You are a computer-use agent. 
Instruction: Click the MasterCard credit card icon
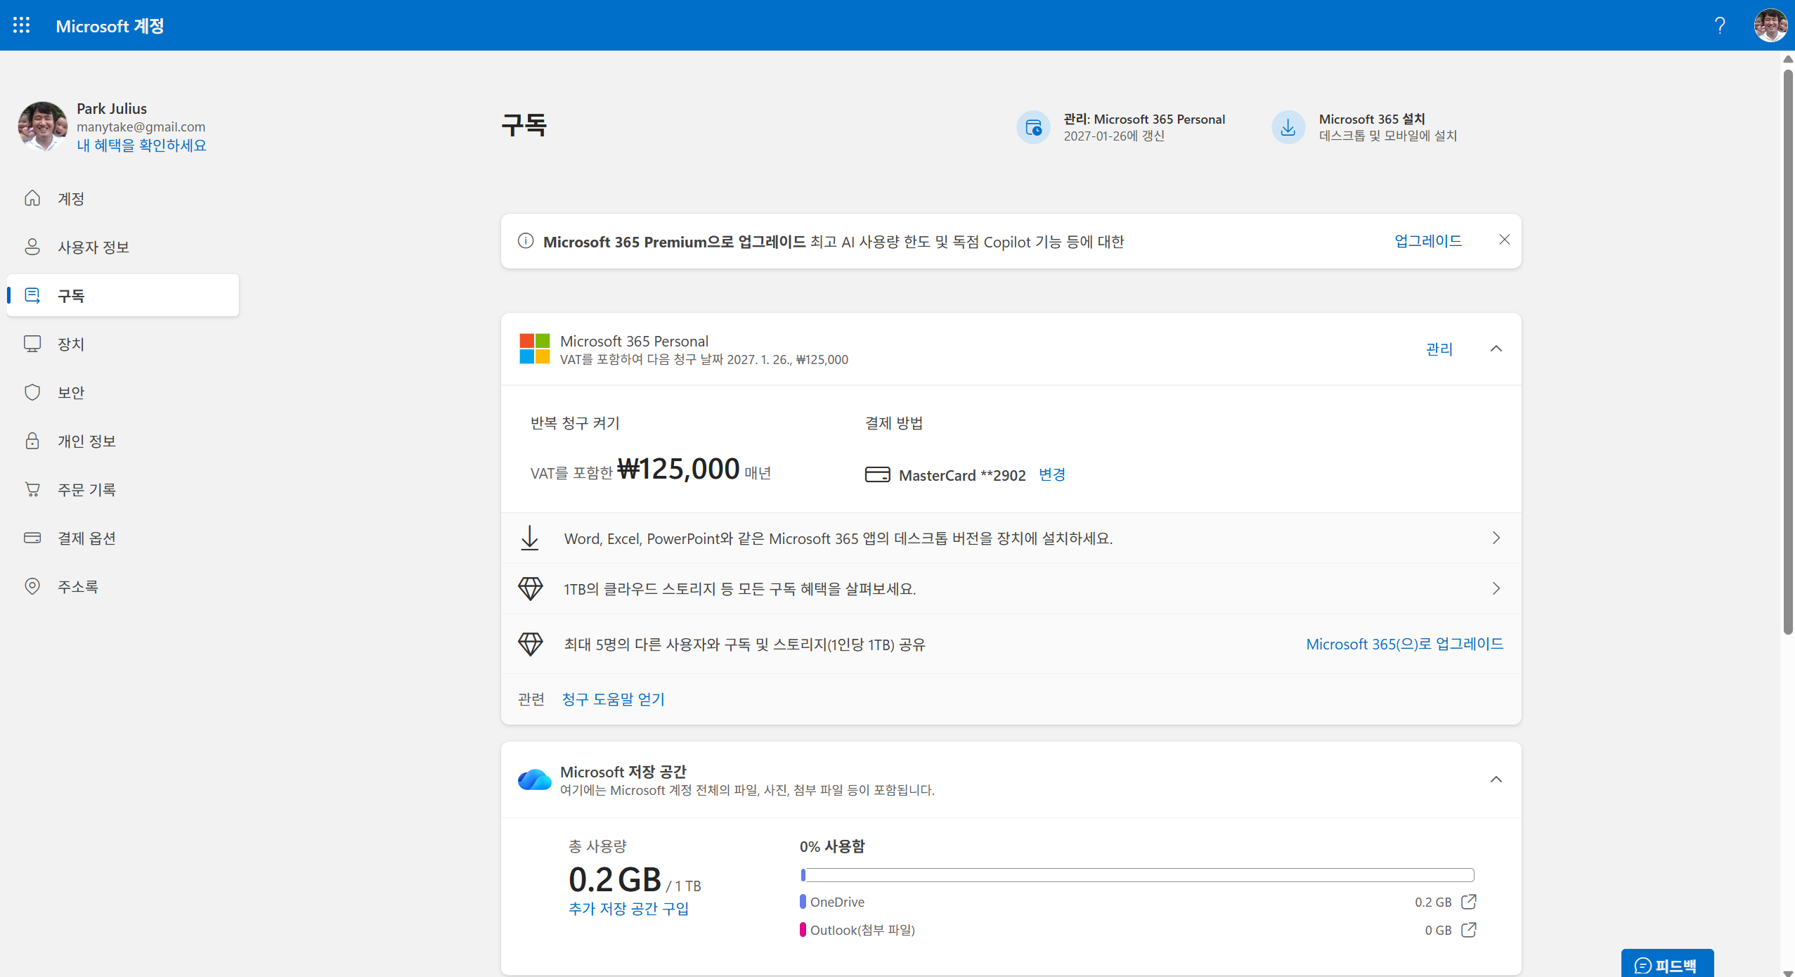(877, 475)
